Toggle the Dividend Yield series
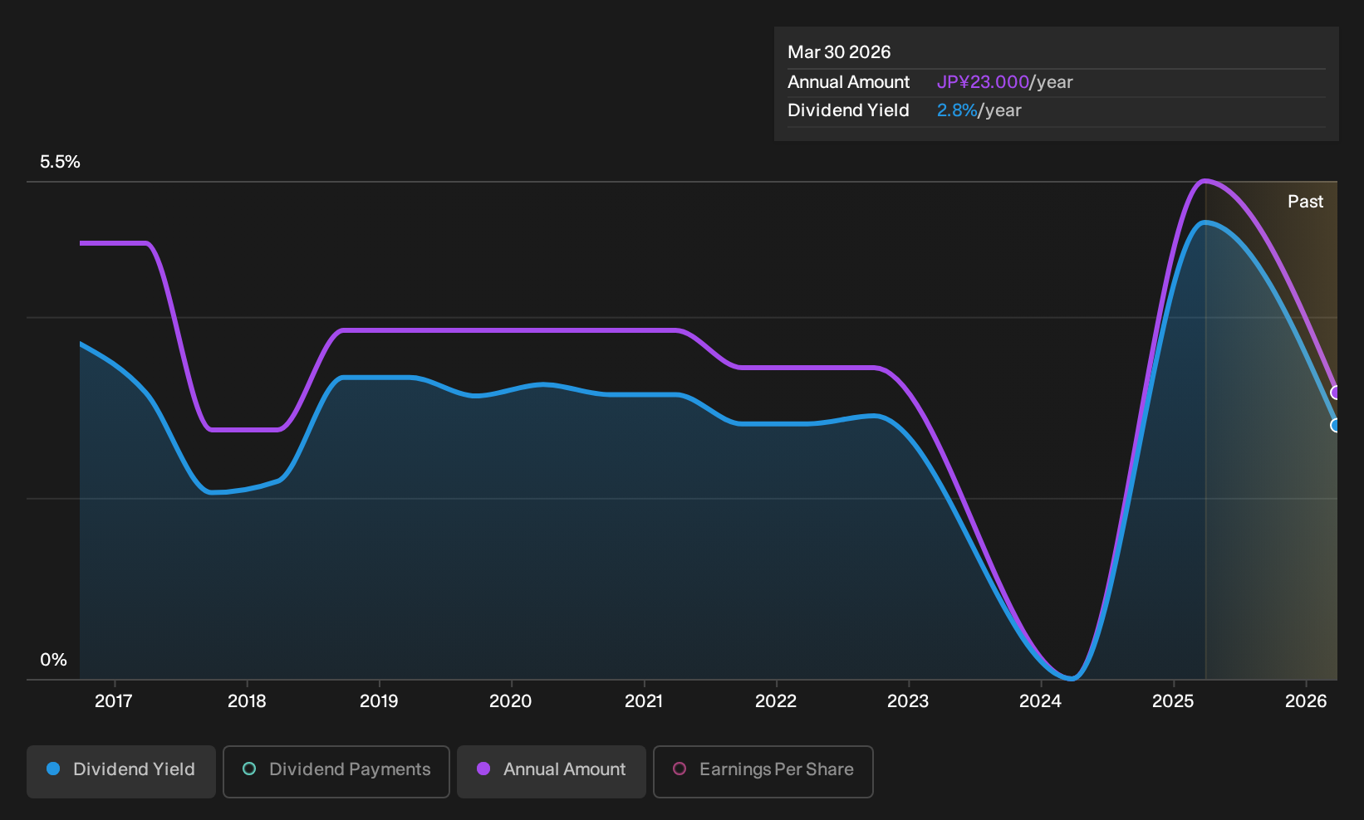The width and height of the screenshot is (1364, 820). 120,771
